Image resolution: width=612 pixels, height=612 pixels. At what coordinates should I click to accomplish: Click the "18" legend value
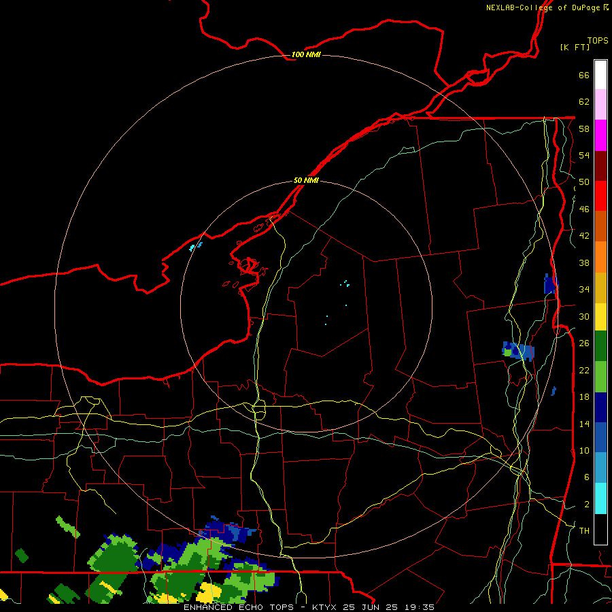point(584,397)
